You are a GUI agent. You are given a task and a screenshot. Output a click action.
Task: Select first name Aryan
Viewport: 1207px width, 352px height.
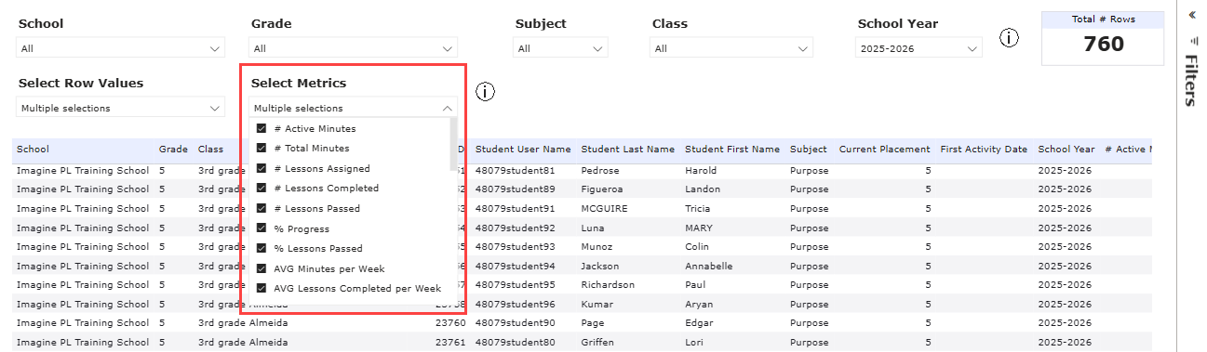click(x=700, y=305)
